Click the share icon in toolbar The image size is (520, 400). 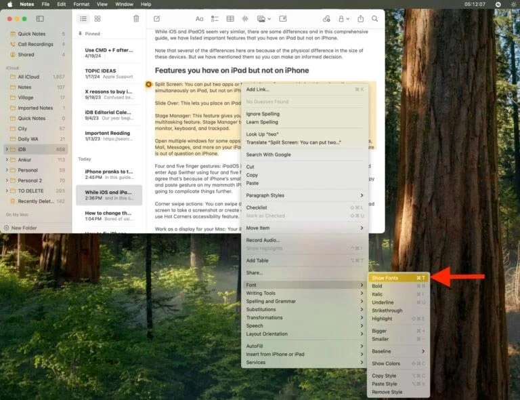pyautogui.click(x=360, y=19)
